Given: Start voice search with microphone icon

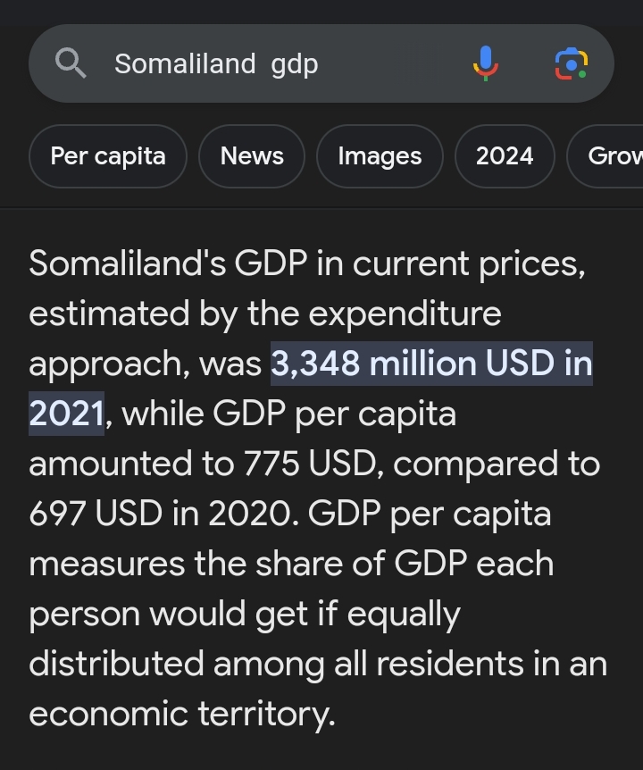Looking at the screenshot, I should [x=486, y=63].
